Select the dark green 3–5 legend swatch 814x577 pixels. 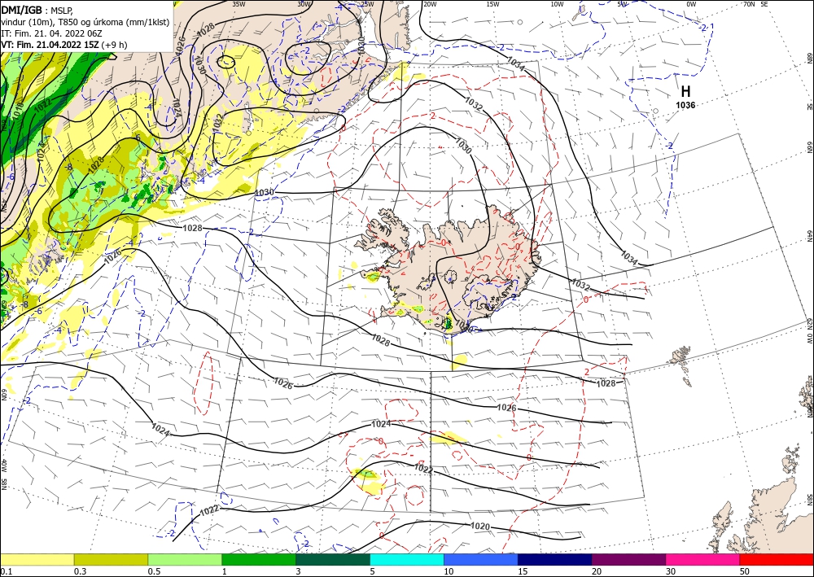click(333, 559)
